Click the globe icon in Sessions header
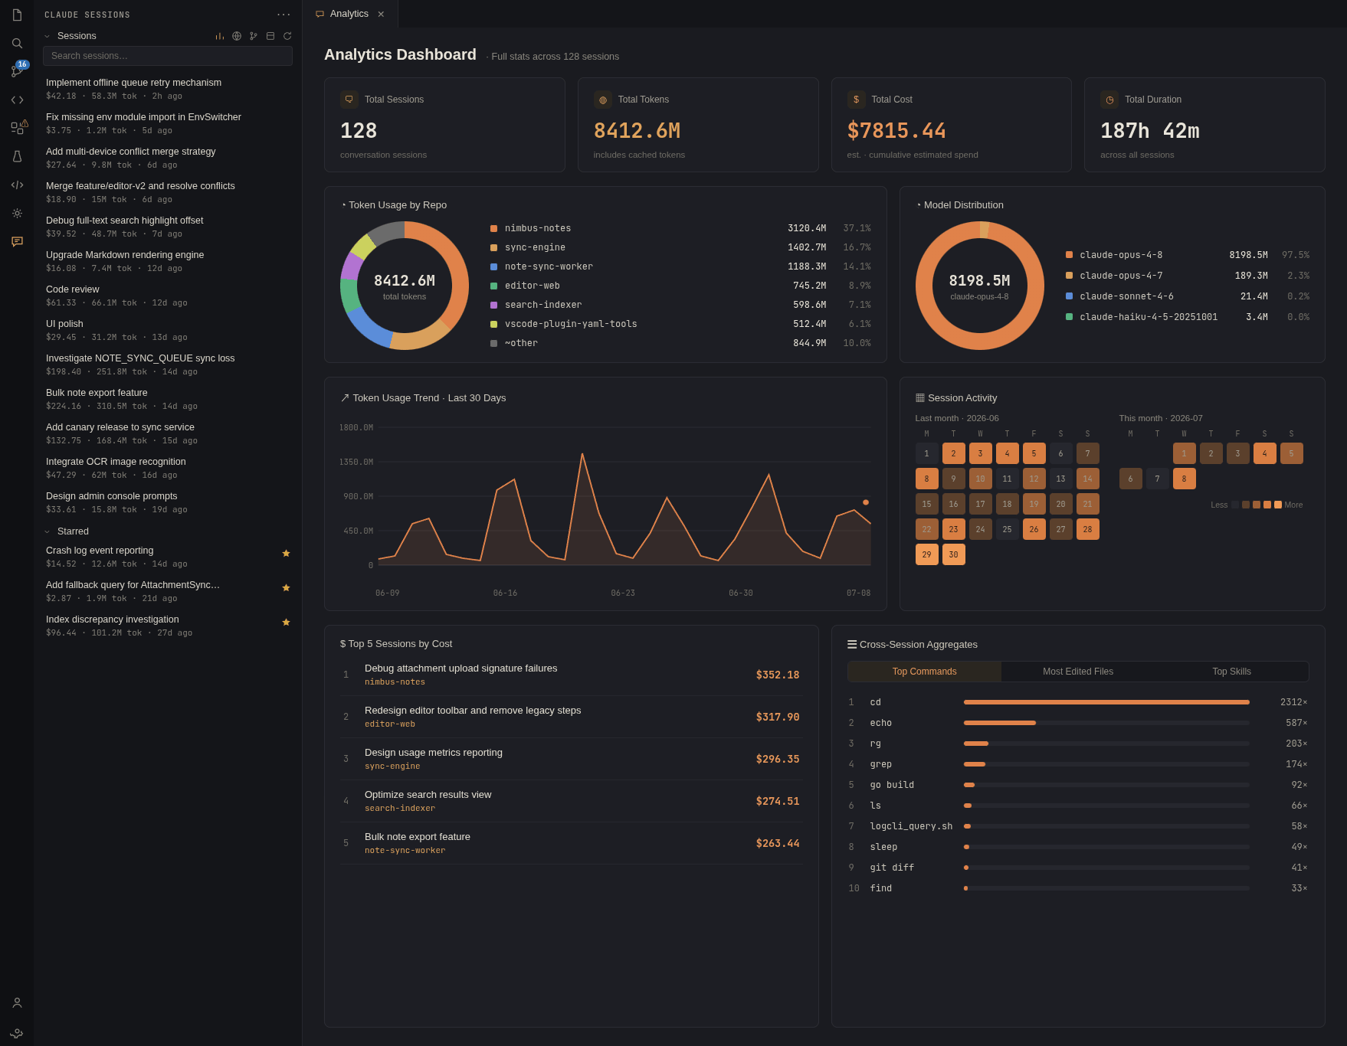Image resolution: width=1347 pixels, height=1046 pixels. [237, 36]
